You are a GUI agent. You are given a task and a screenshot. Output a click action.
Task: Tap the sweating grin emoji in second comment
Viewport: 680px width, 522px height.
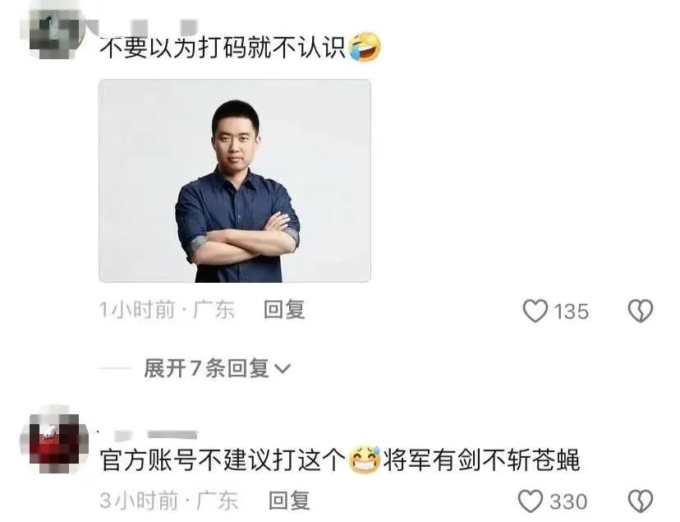pyautogui.click(x=365, y=460)
